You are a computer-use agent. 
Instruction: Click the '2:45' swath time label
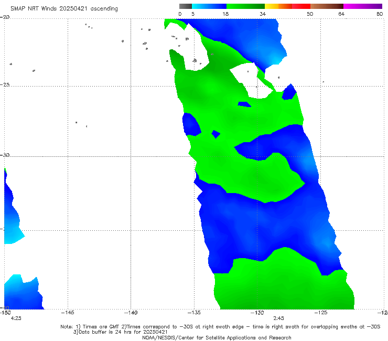[x=278, y=318]
